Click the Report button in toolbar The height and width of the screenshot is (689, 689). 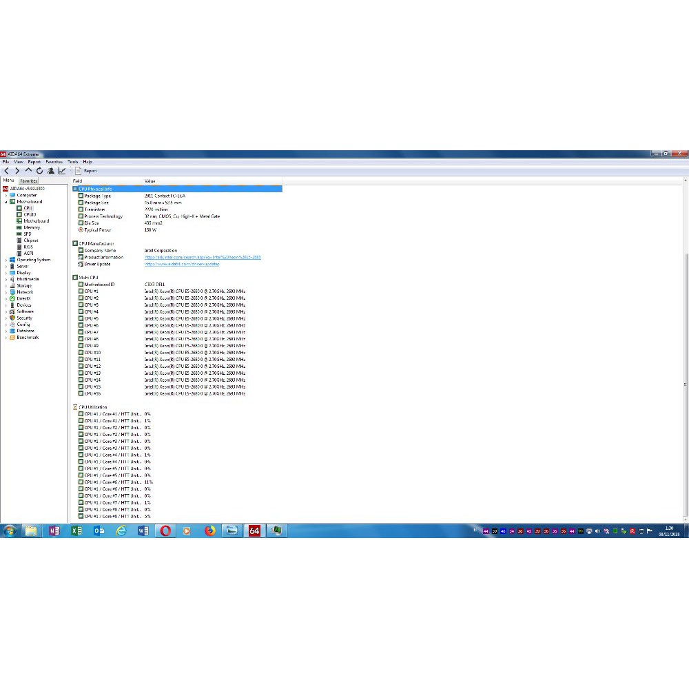click(x=86, y=171)
